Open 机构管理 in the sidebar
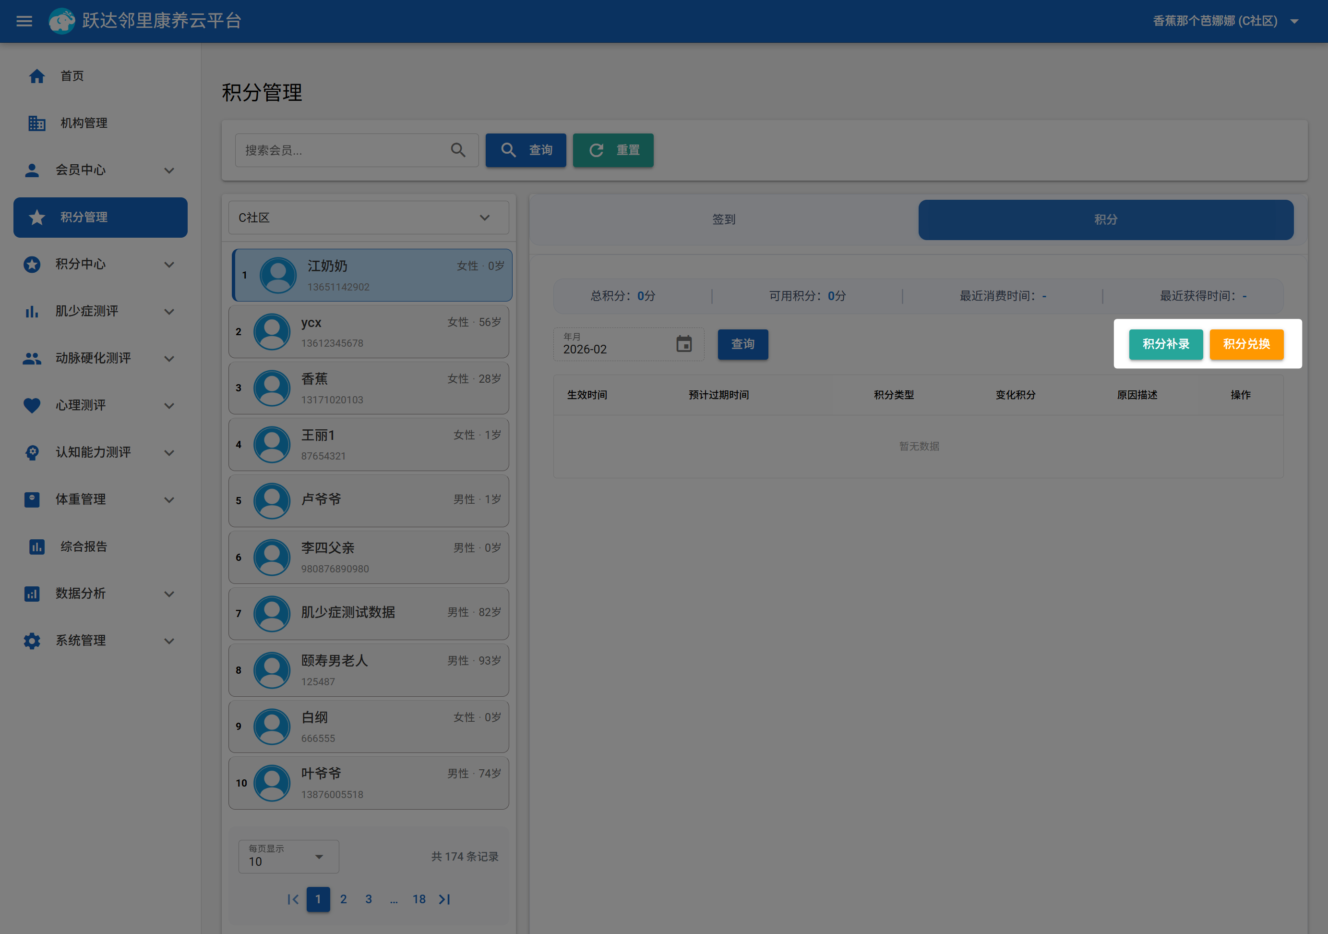Viewport: 1328px width, 934px height. (101, 123)
